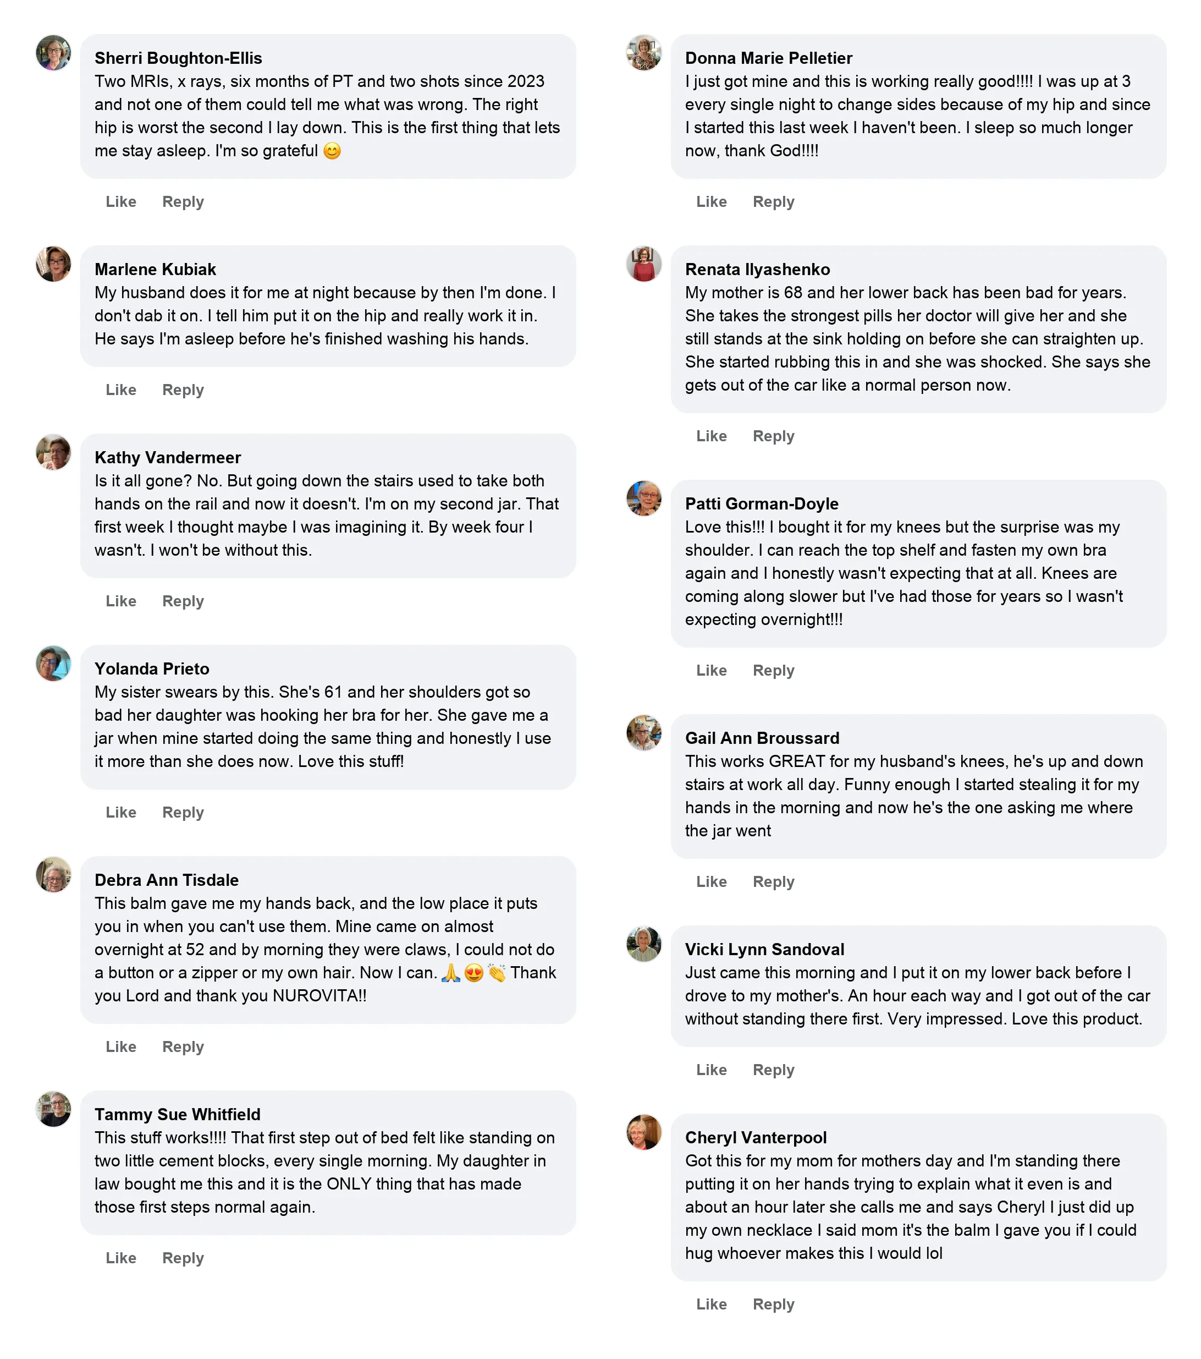Visit Vicki Lynn Sandoval's profile name
Viewport: 1201px width, 1359px height.
click(764, 950)
